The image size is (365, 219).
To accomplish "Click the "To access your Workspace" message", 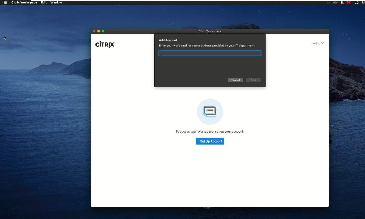I will coord(210,132).
